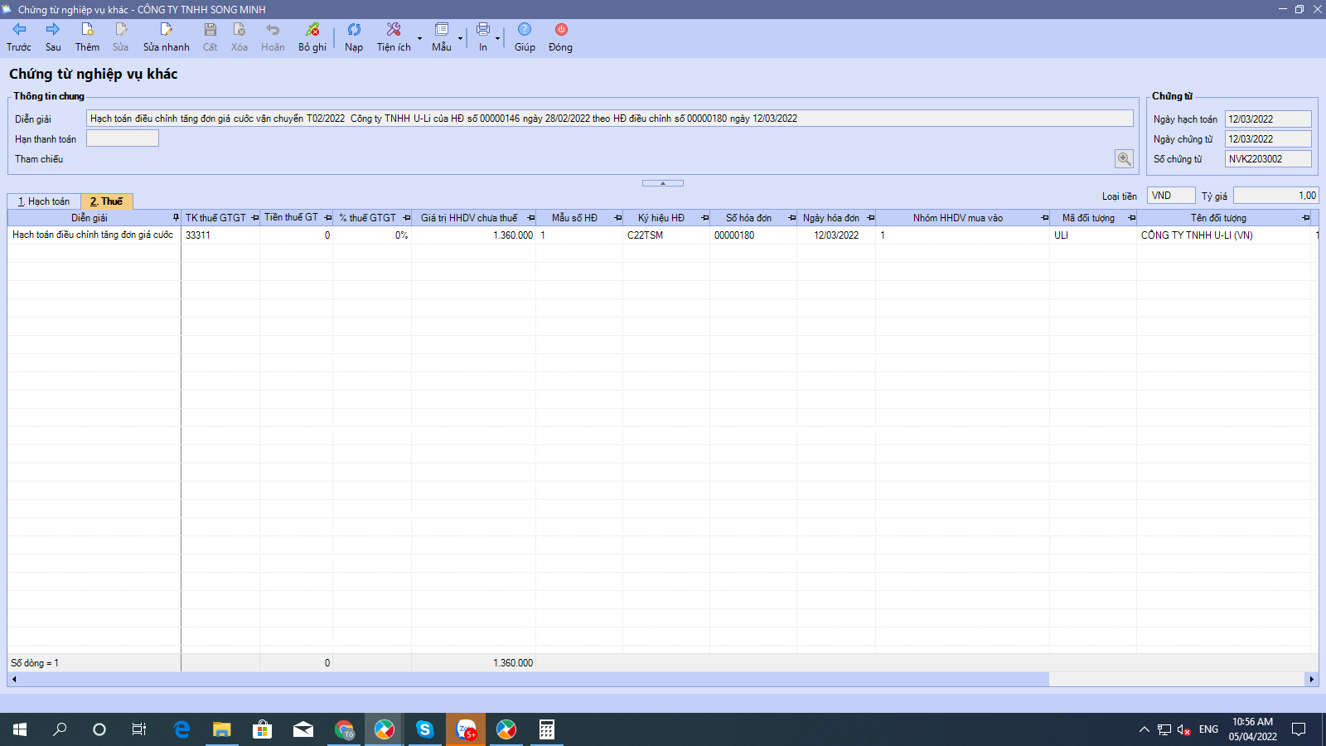Open Mẫu template button

click(442, 37)
